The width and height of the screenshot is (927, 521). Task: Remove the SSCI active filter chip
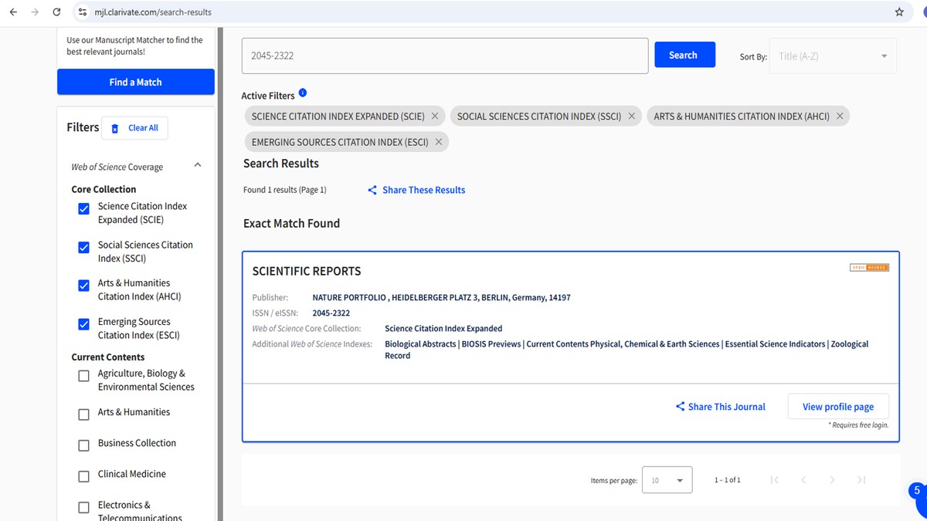631,116
